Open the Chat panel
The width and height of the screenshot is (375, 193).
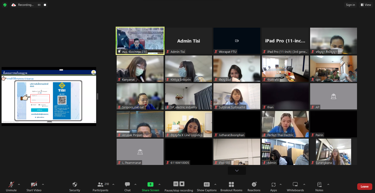click(x=127, y=187)
